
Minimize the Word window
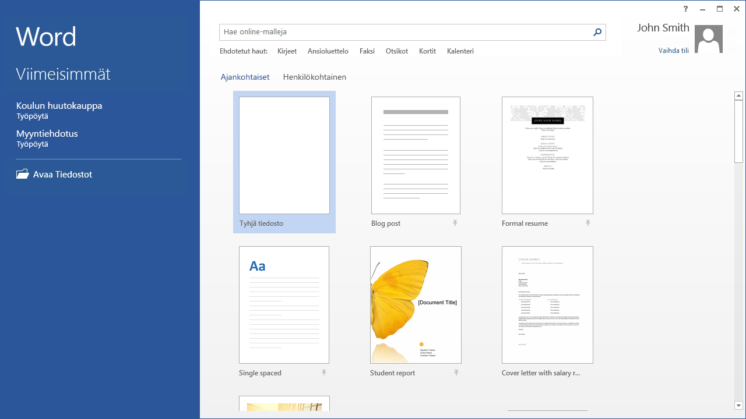point(702,9)
